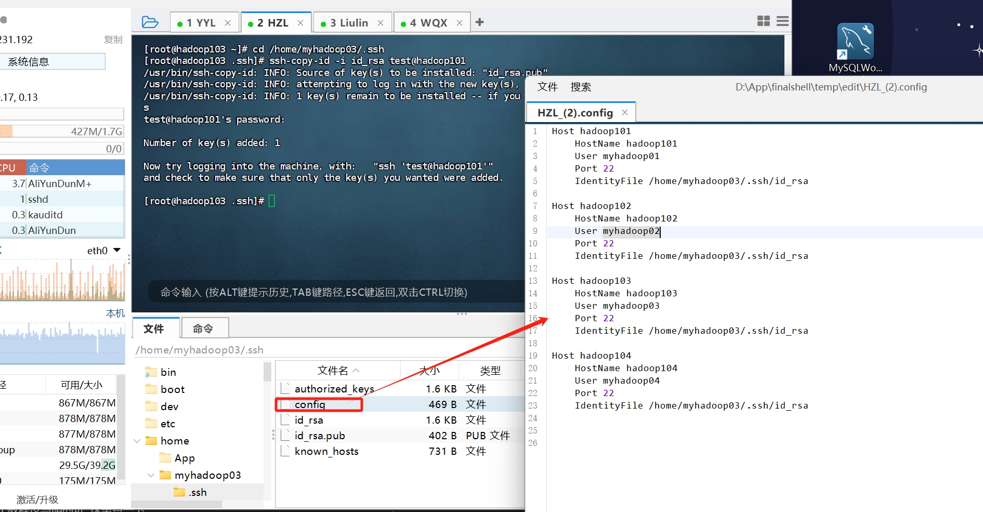The width and height of the screenshot is (983, 512).
Task: Sort by 类型 column header
Action: click(x=490, y=371)
